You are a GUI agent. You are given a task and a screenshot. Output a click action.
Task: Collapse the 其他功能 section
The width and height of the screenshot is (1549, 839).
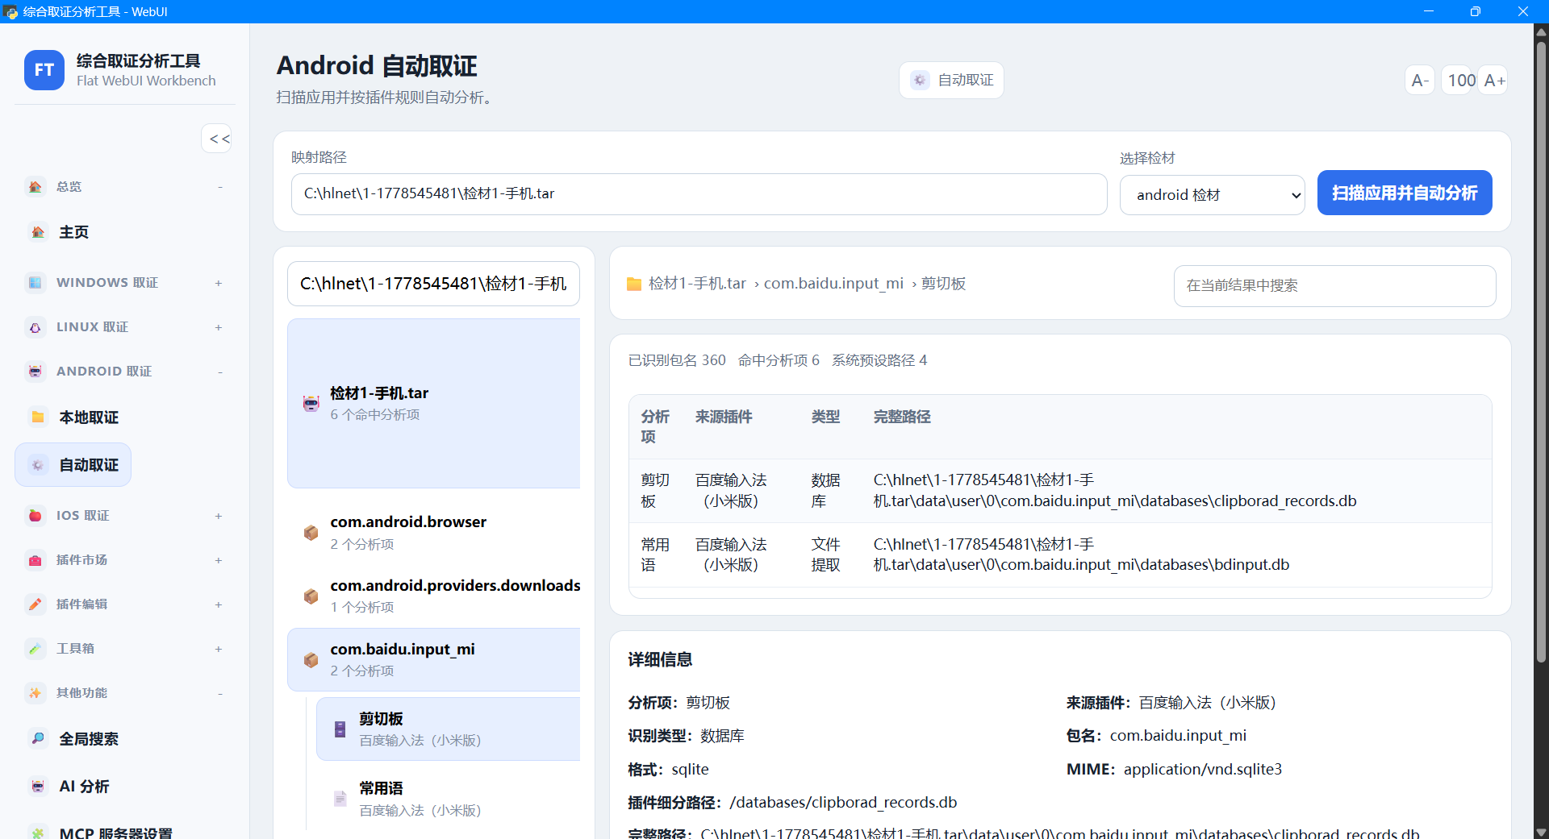(x=219, y=693)
